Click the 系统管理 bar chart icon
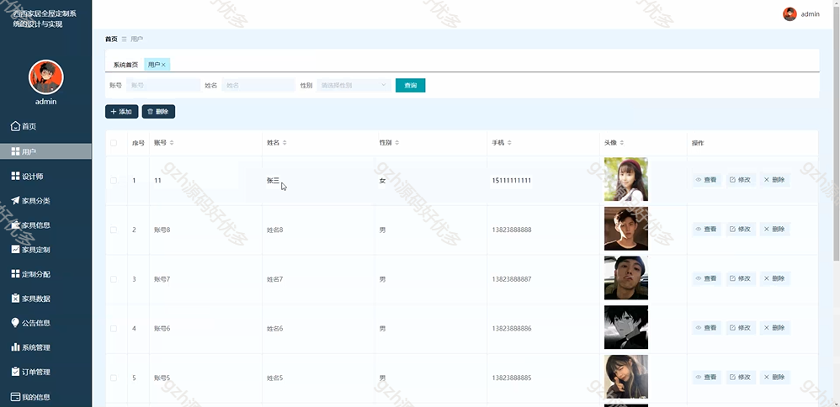Image resolution: width=840 pixels, height=407 pixels. 15,347
